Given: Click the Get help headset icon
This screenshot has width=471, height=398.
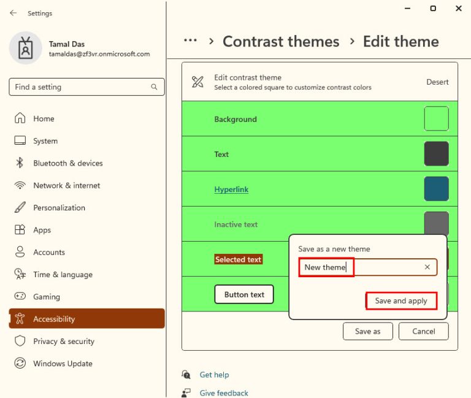Looking at the screenshot, I should [186, 374].
